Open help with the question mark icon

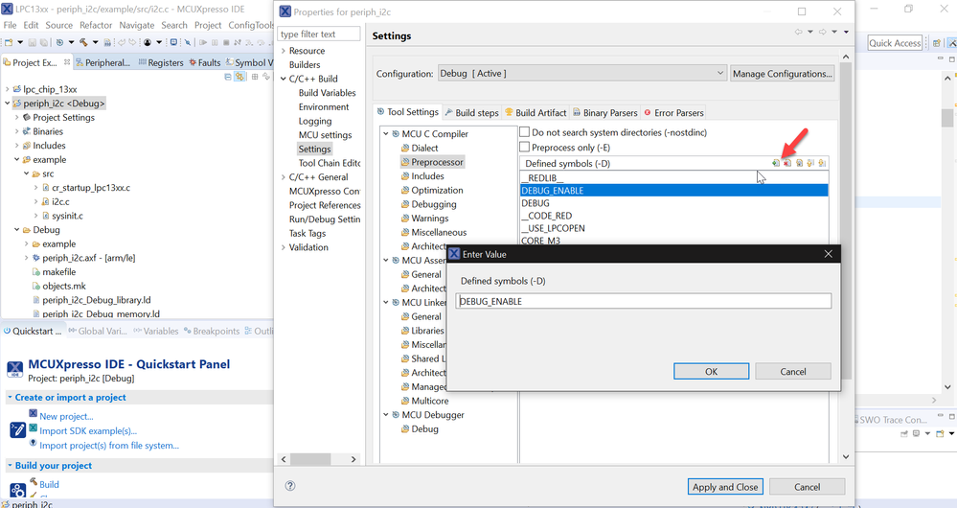click(x=290, y=486)
